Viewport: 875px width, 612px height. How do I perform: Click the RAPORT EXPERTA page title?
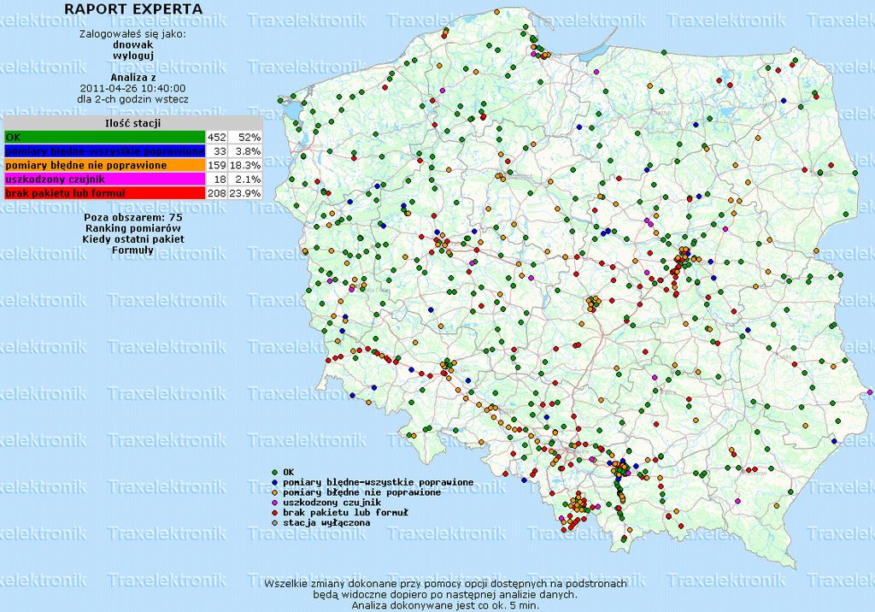click(x=133, y=9)
